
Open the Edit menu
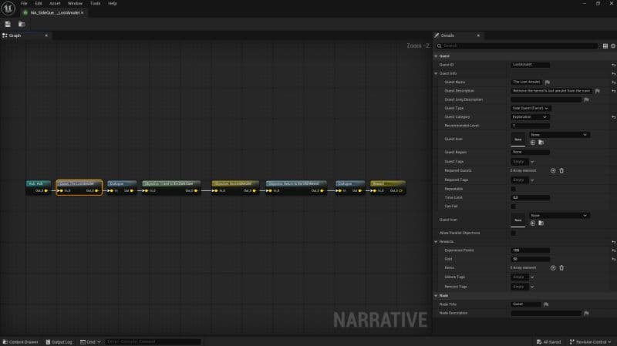38,3
